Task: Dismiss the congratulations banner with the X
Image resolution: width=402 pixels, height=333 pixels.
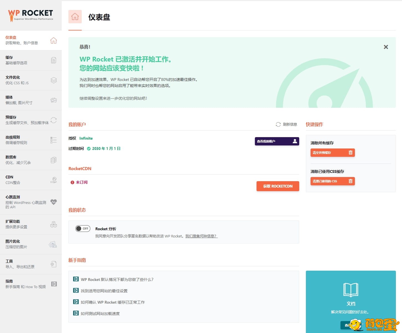Action: pyautogui.click(x=386, y=47)
